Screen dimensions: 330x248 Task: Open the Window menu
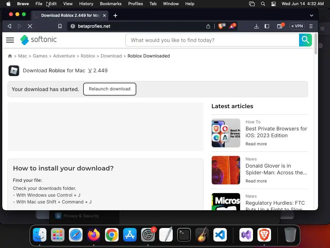click(x=171, y=4)
